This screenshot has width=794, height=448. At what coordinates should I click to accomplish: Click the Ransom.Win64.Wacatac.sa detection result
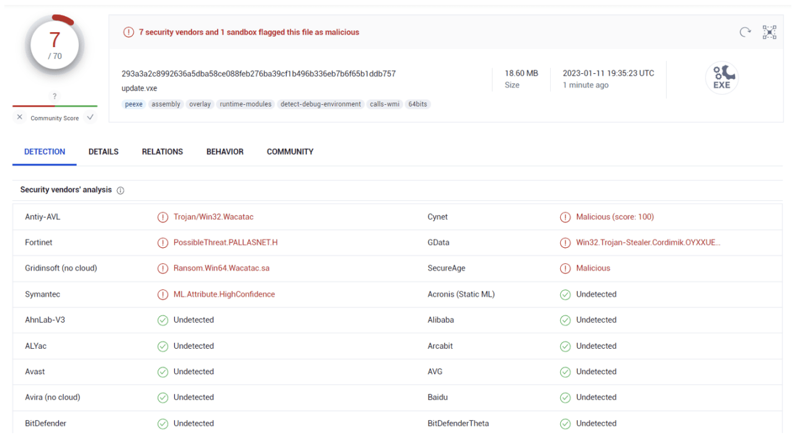click(221, 268)
